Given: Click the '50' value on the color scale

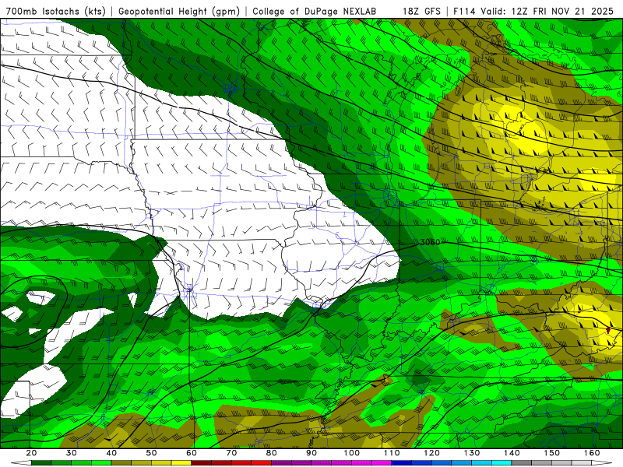Looking at the screenshot, I should pos(151,453).
